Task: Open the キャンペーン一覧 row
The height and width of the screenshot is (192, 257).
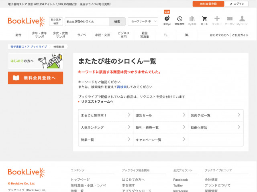Action: point(161,140)
